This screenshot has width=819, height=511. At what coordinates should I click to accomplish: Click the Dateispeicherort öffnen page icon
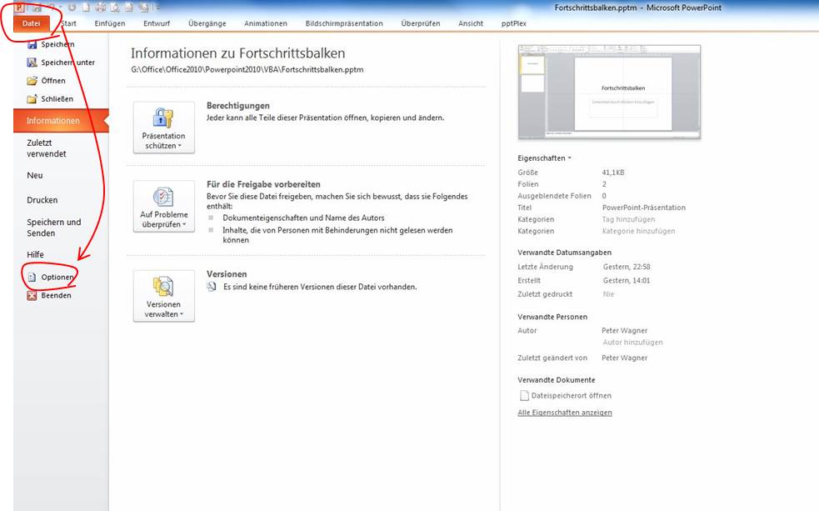[x=524, y=395]
